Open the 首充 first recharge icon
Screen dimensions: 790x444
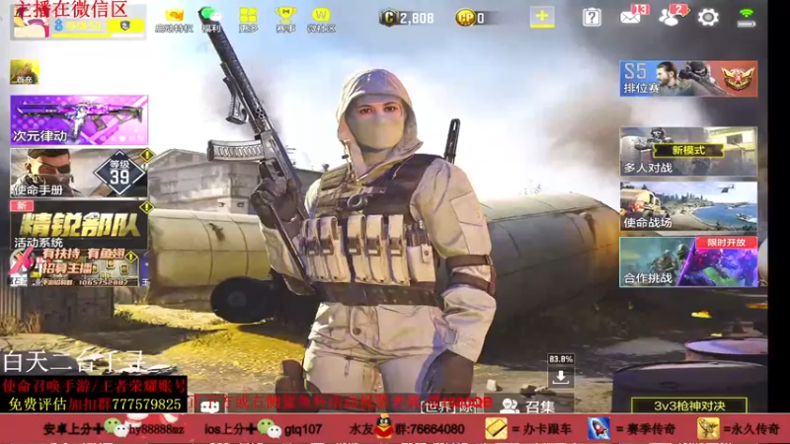pos(24,72)
